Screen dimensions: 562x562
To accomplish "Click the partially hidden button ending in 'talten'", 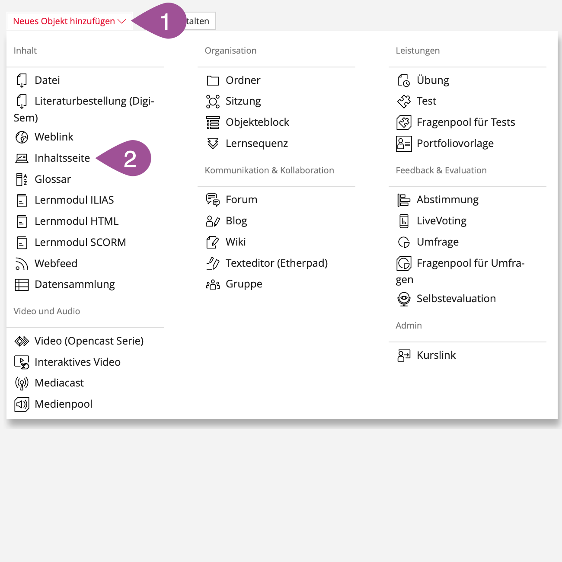I will click(200, 21).
